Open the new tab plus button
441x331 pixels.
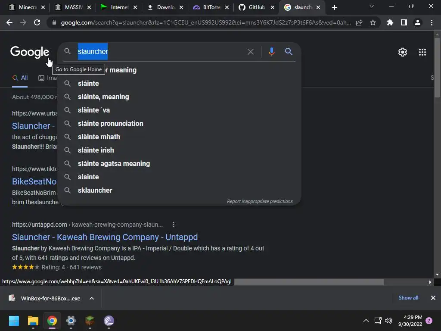334,7
